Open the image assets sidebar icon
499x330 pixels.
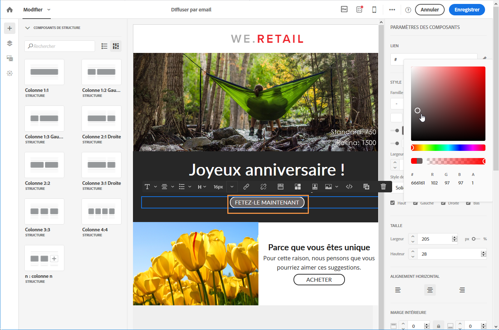(x=10, y=58)
